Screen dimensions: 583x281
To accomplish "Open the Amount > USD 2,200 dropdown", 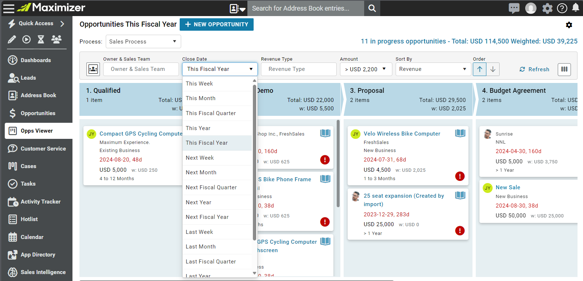I will [x=366, y=69].
